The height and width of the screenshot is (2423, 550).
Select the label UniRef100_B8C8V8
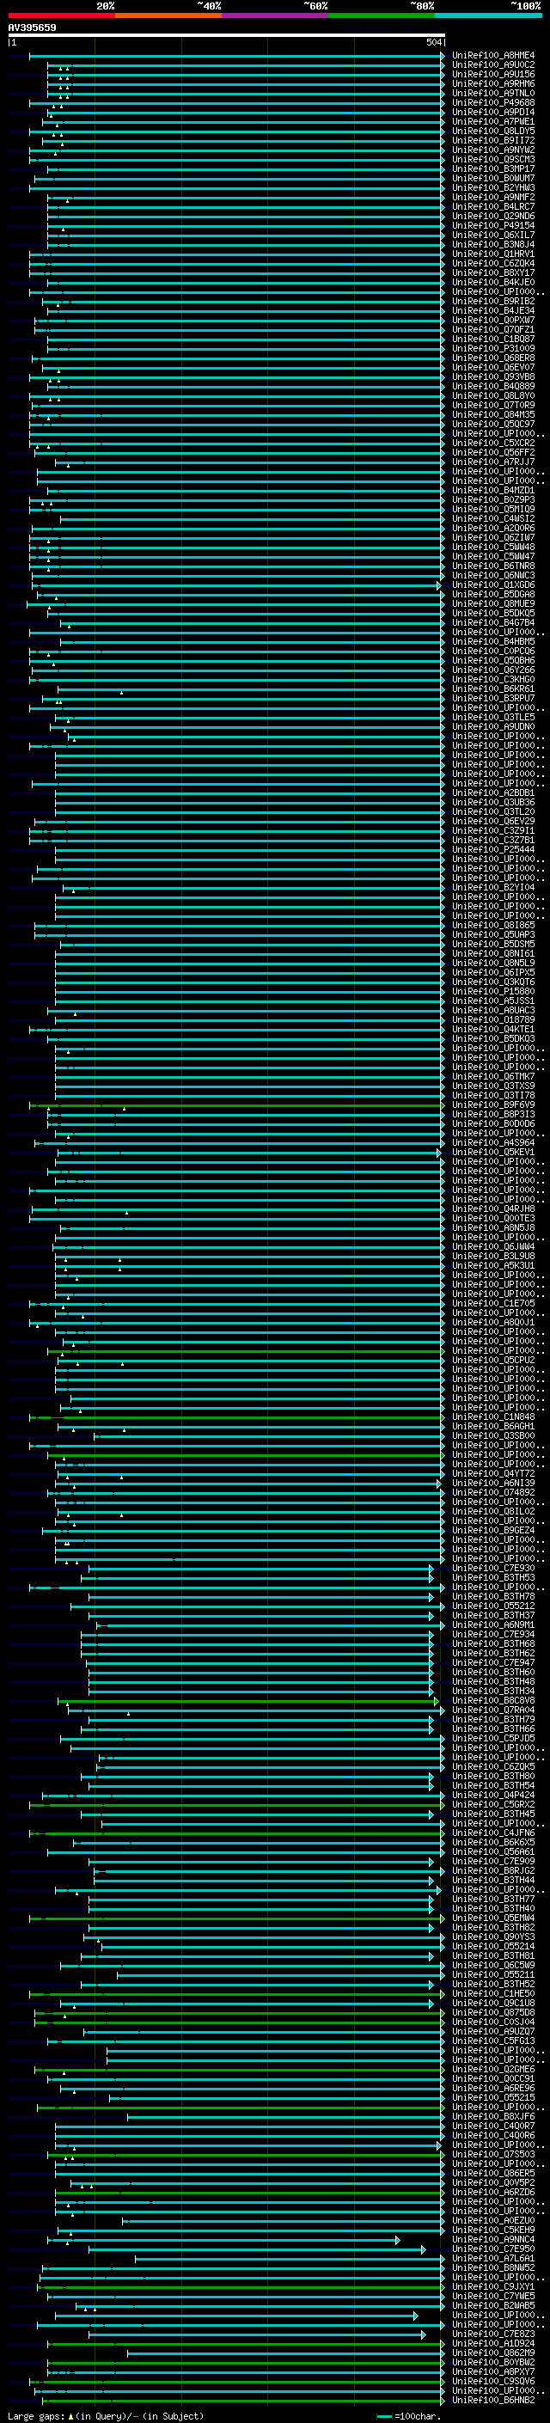coord(493,1701)
